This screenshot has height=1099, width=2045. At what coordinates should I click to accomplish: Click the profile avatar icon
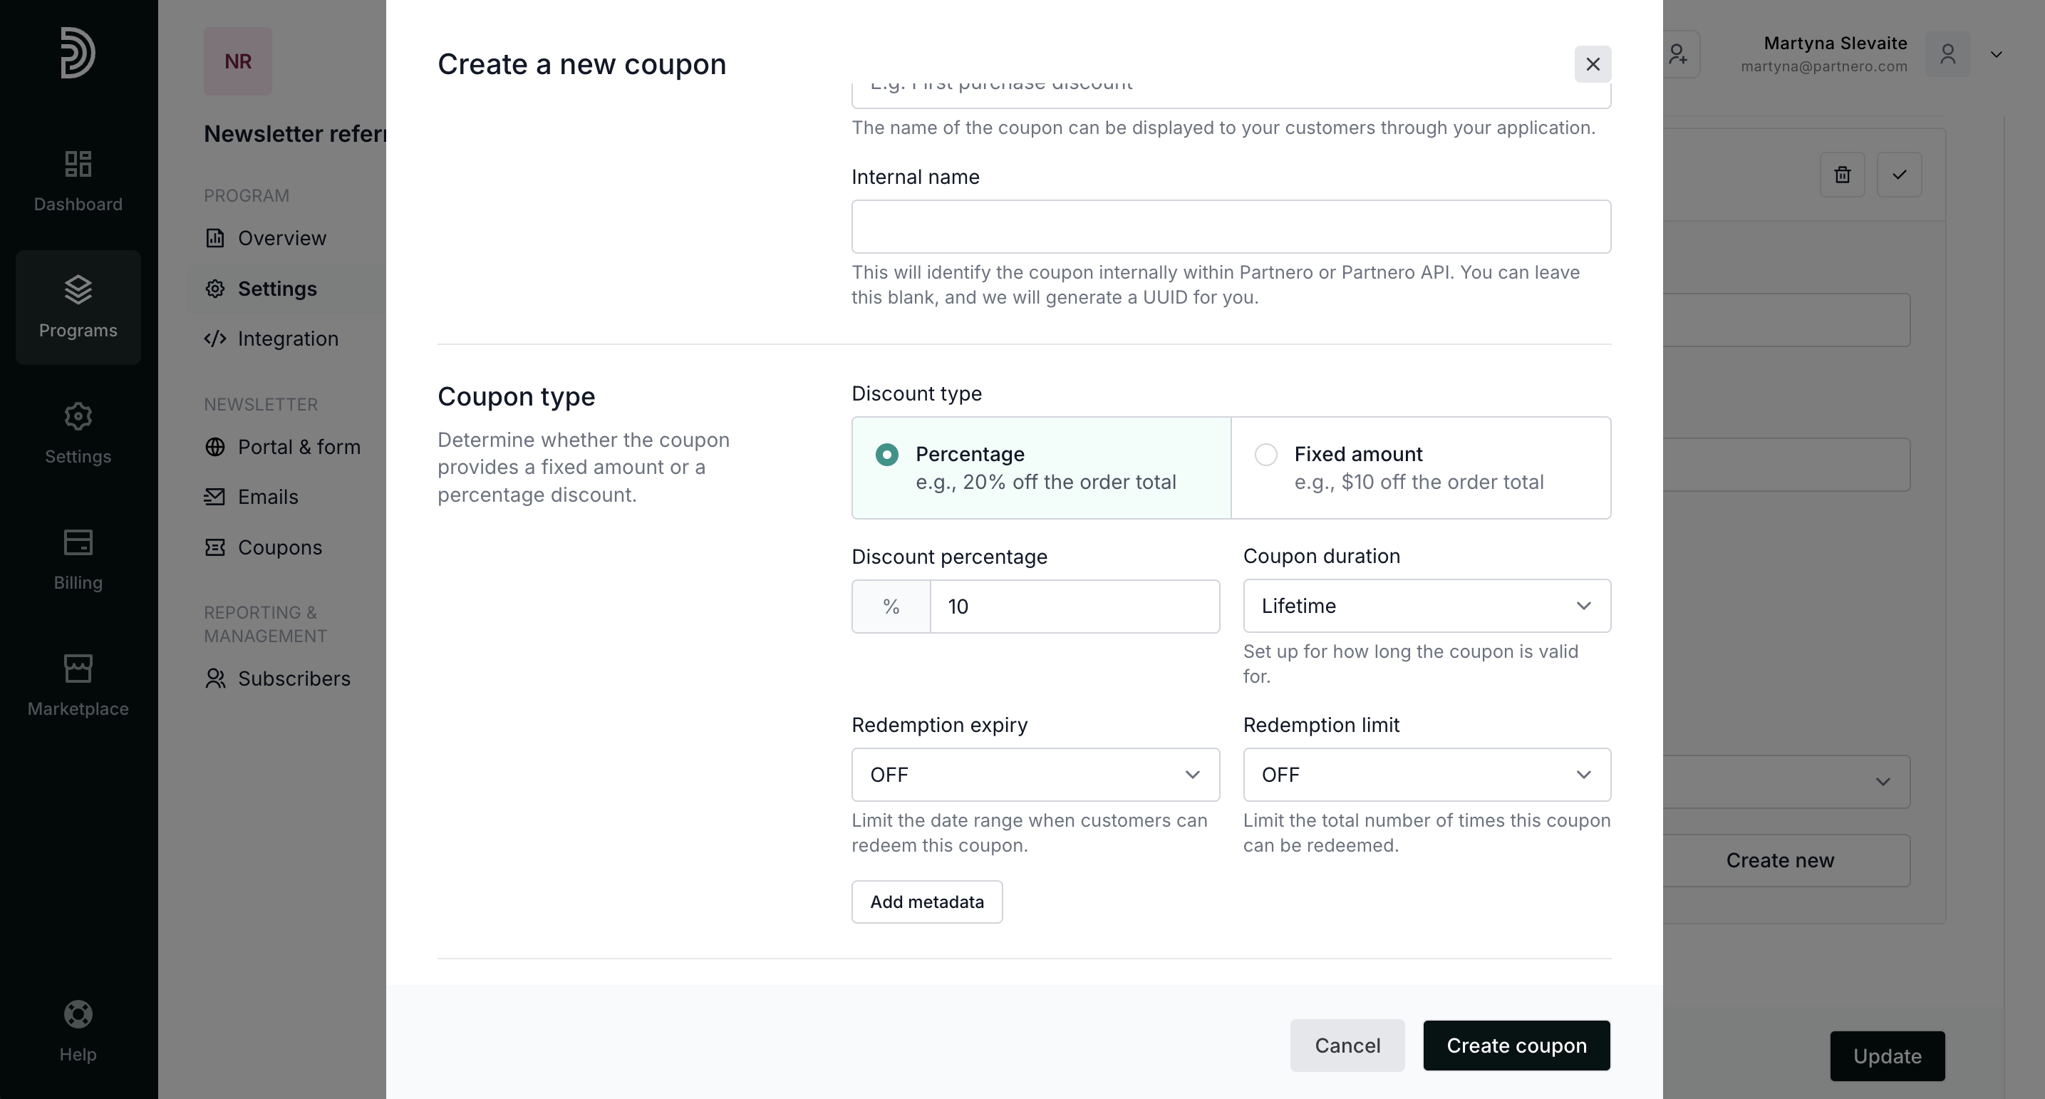coord(1947,54)
